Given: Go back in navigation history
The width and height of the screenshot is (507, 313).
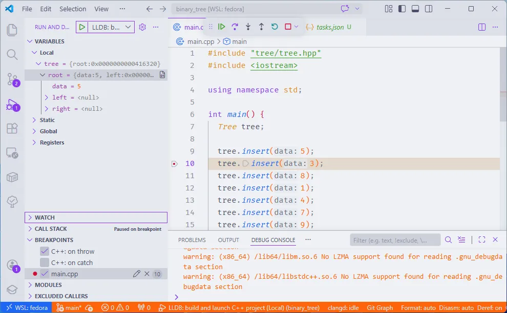Looking at the screenshot, I should click(x=149, y=9).
